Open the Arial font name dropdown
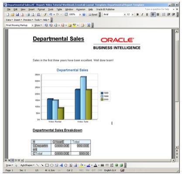182x177 pixels. 125,14
